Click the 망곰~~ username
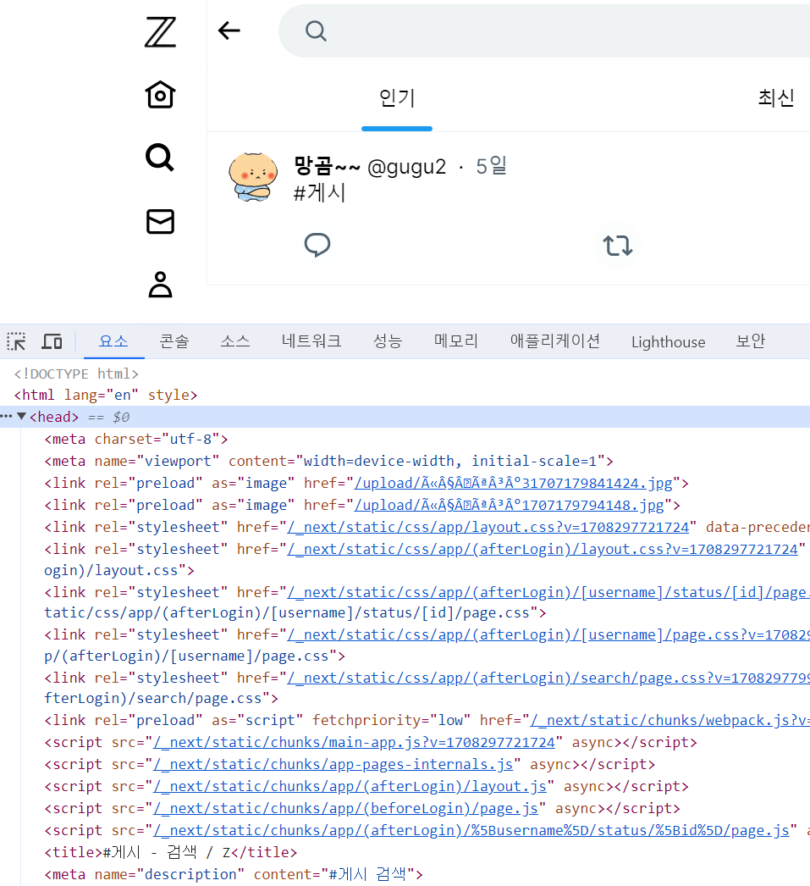Viewport: 810px width, 886px height. click(327, 166)
